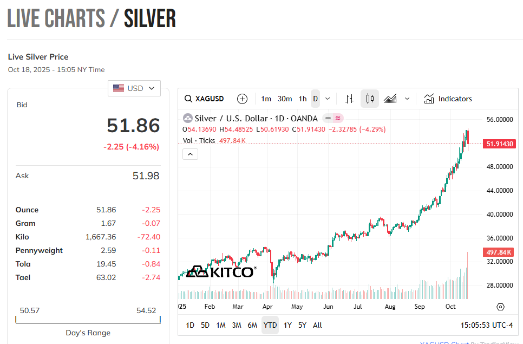The image size is (523, 344).
Task: Select the 5D date range
Action: [205, 325]
